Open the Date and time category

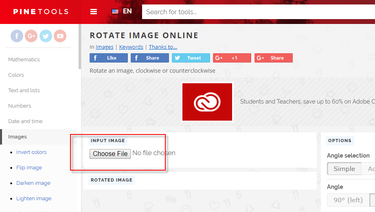tap(25, 121)
